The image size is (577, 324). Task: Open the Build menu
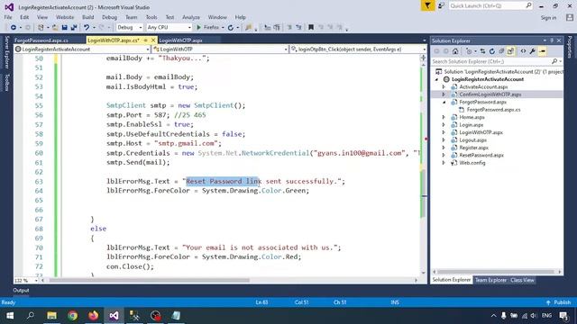pyautogui.click(x=88, y=17)
